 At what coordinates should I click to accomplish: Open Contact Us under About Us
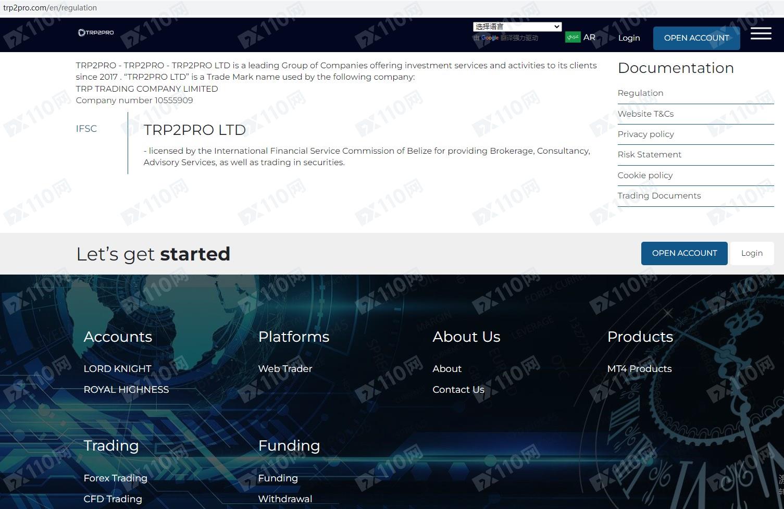(x=458, y=390)
